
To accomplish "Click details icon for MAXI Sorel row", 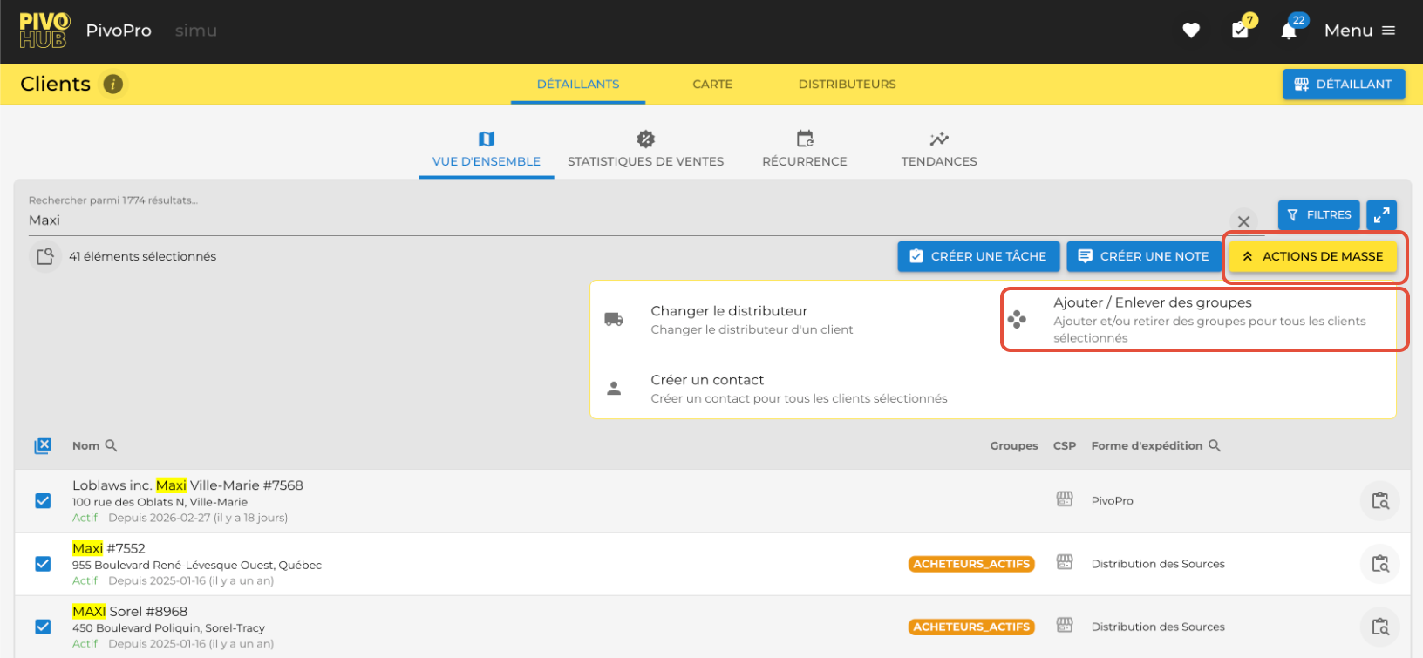I will coord(1380,627).
